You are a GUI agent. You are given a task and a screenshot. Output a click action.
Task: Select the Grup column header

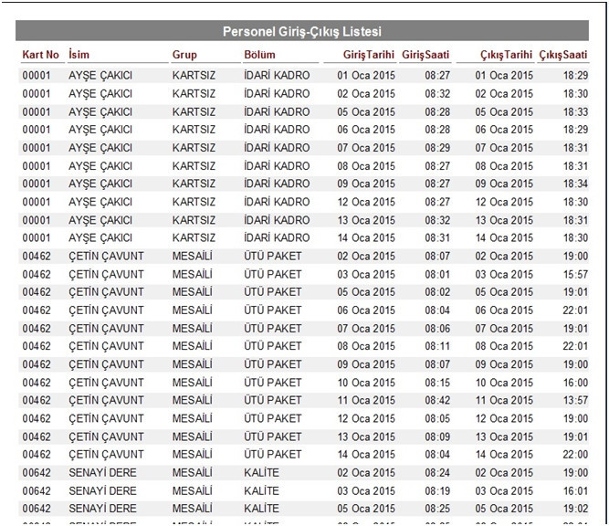pyautogui.click(x=184, y=55)
